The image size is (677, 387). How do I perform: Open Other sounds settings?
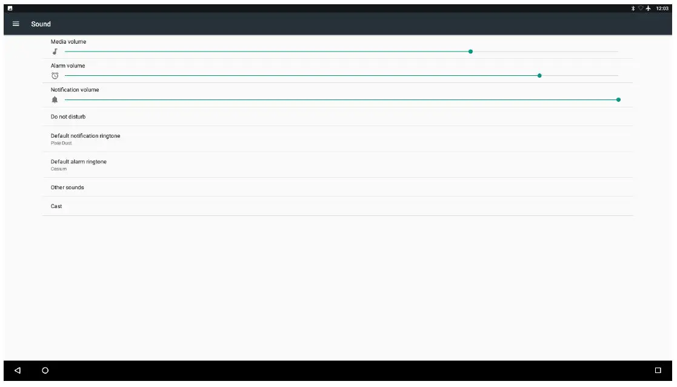click(x=338, y=187)
